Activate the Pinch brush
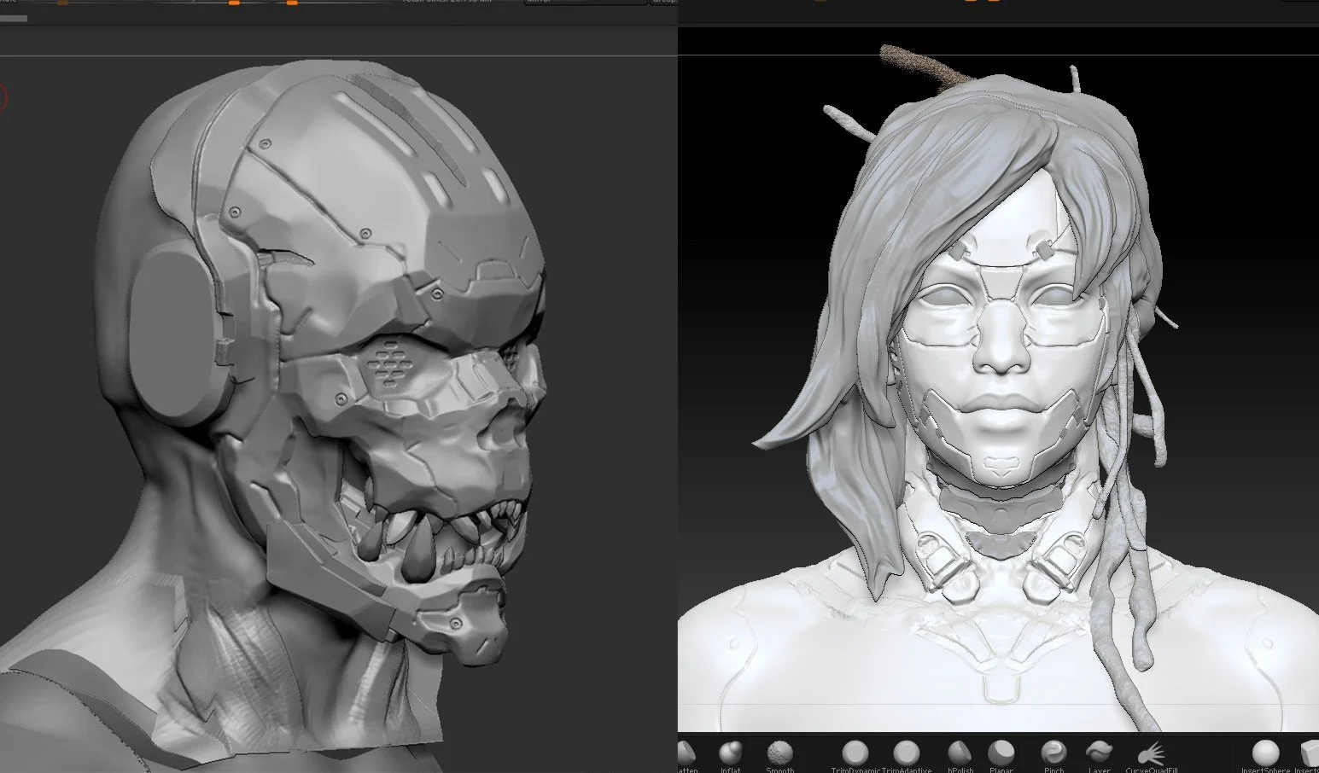 pos(1053,754)
